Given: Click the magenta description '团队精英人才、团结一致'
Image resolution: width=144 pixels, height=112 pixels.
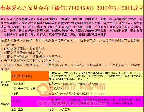Looking at the screenshot, I should click(x=96, y=101).
